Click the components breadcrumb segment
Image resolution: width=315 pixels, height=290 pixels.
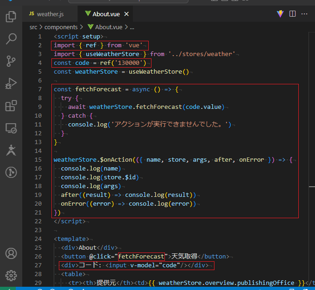(61, 27)
